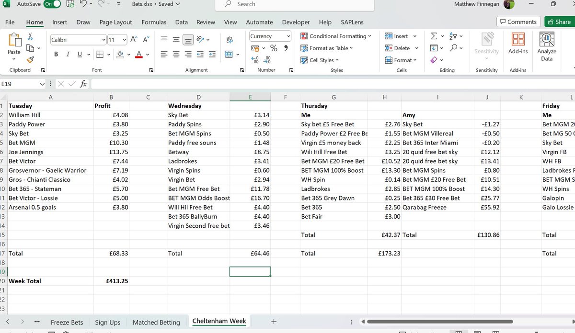Viewport: 575px width, 333px height.
Task: Click the Fill down icon in Editing
Action: click(x=434, y=48)
